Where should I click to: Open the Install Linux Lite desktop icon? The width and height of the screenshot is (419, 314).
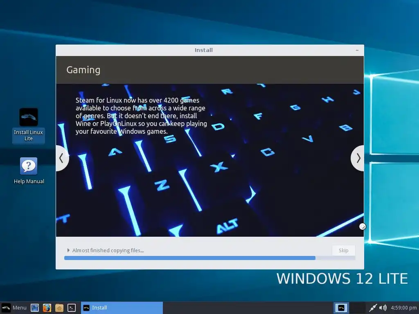(x=28, y=124)
